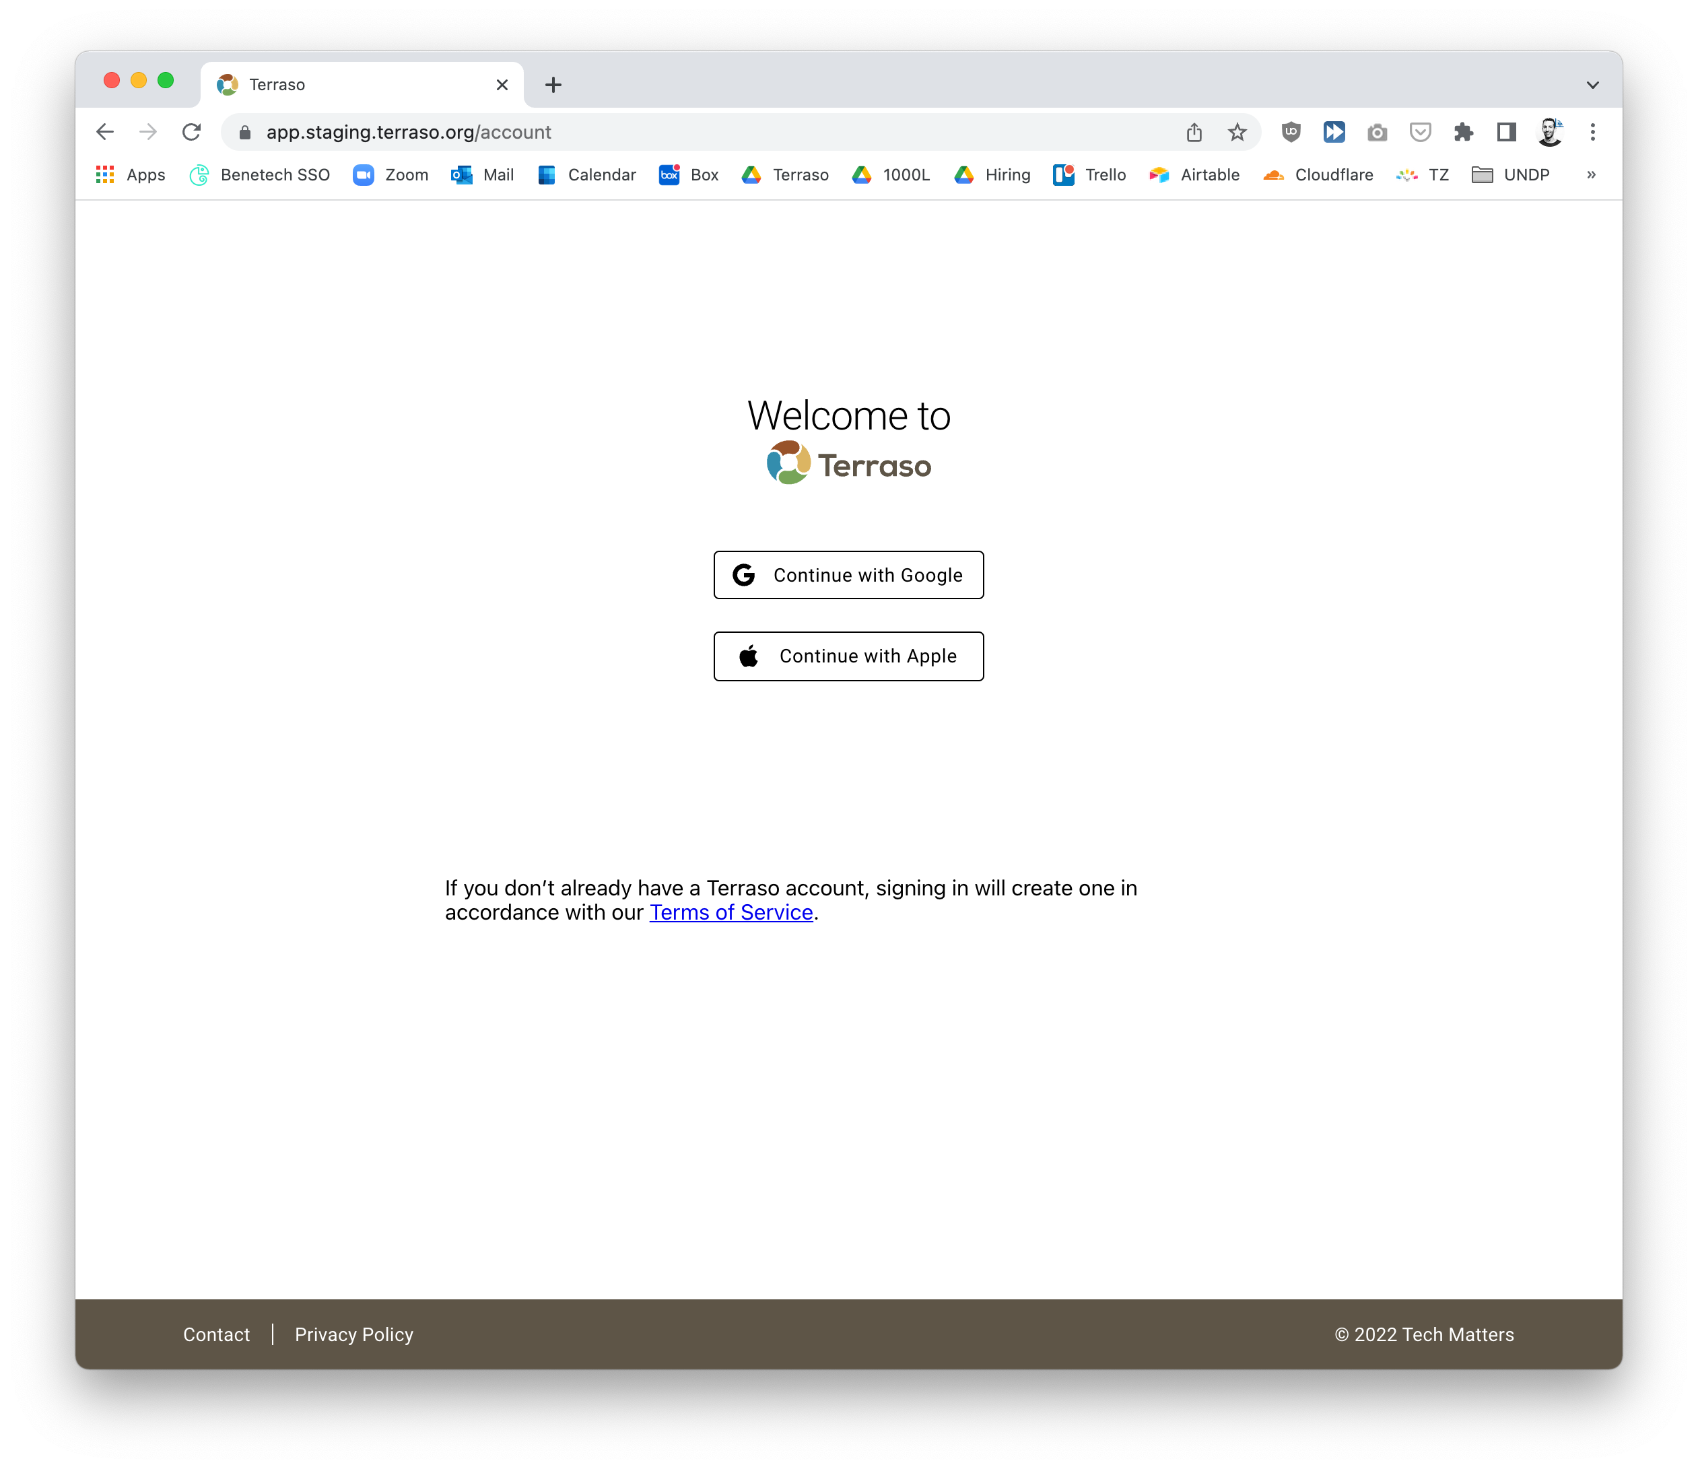This screenshot has width=1698, height=1469.
Task: Expand hidden bookmarks with the double-chevron
Action: click(x=1592, y=174)
